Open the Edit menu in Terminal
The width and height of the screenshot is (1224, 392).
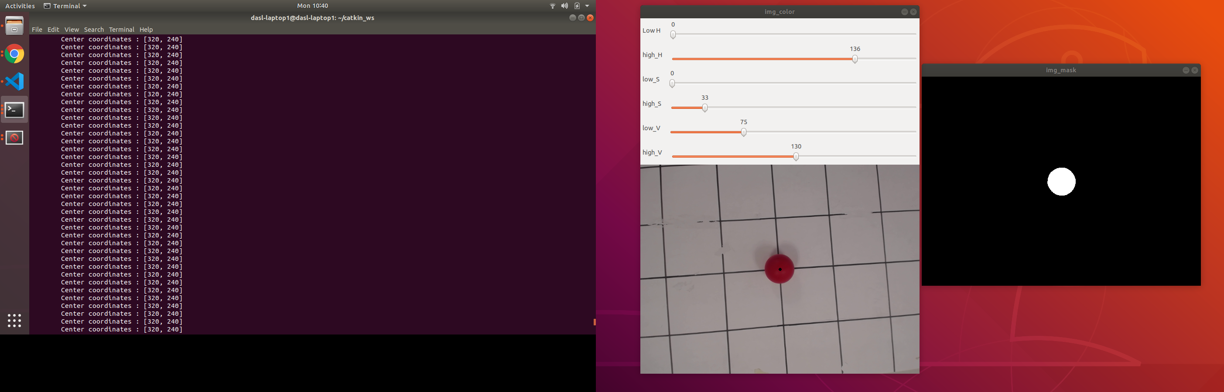click(53, 30)
